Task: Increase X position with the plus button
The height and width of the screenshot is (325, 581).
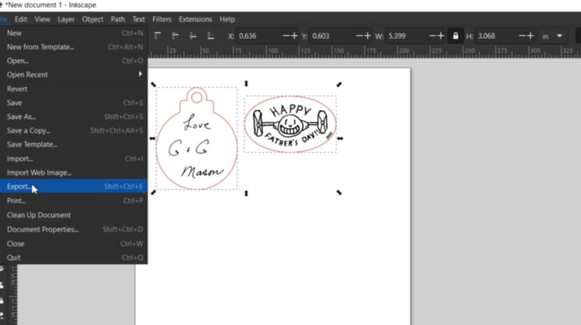Action: [x=294, y=36]
